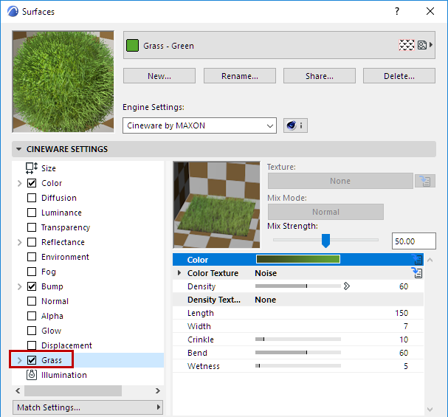448x417 pixels.
Task: Click the texture load icon beside None
Action: 423,181
